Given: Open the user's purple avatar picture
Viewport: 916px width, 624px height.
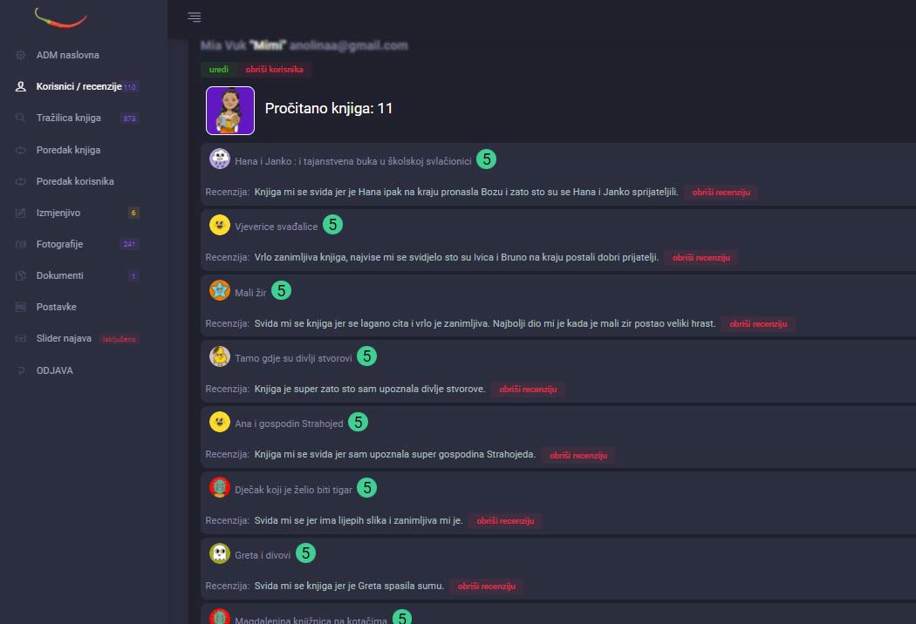Looking at the screenshot, I should (x=230, y=111).
